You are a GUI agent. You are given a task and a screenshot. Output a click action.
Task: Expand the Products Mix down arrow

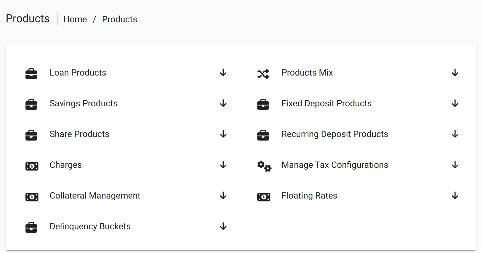[x=455, y=73]
